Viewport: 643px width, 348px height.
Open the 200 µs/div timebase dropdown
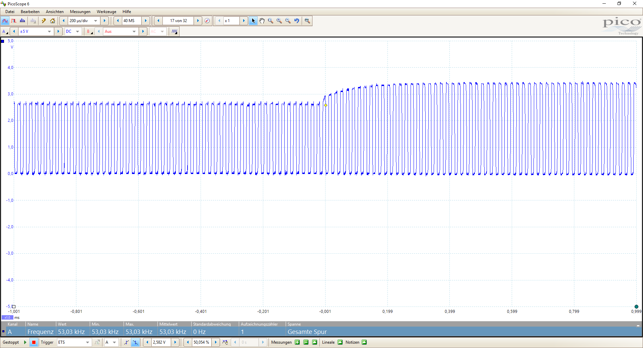pos(96,21)
